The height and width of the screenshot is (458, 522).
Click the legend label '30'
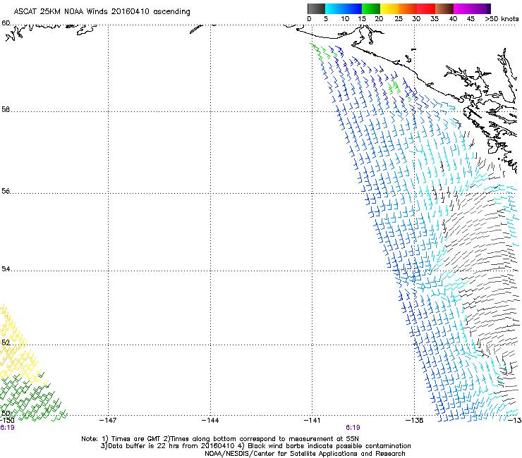click(416, 19)
